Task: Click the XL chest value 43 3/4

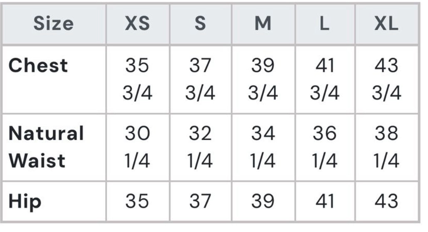Action: [x=386, y=80]
